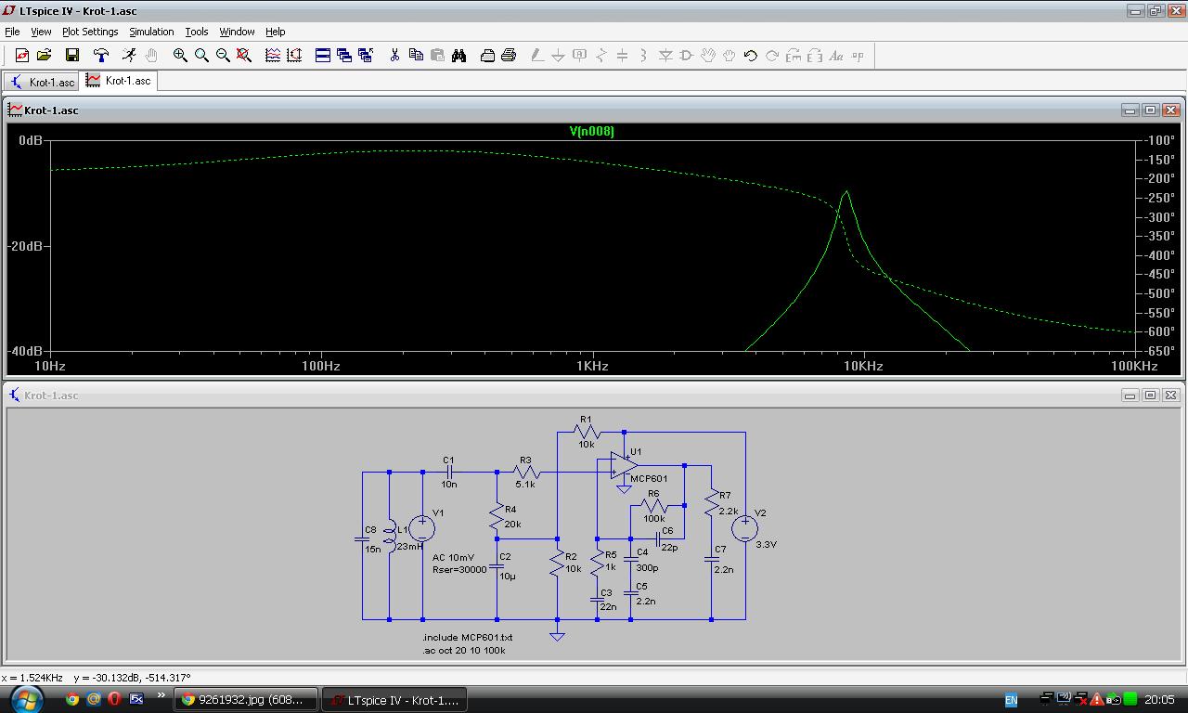Select the Inductor component tool
This screenshot has width=1188, height=713.
pos(644,56)
